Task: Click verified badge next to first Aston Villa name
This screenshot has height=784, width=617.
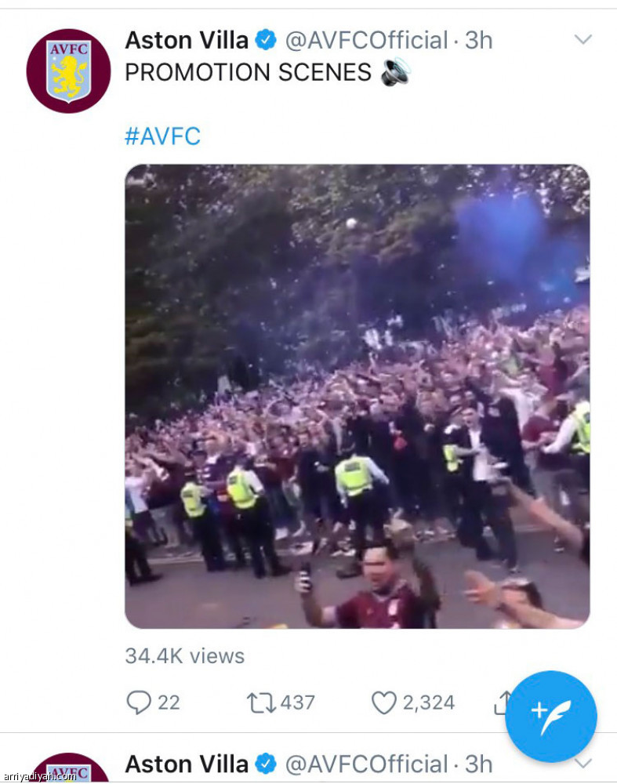Action: [x=267, y=40]
